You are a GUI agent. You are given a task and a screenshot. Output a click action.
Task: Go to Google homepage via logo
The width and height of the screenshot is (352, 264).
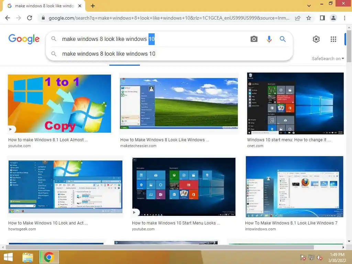(24, 39)
